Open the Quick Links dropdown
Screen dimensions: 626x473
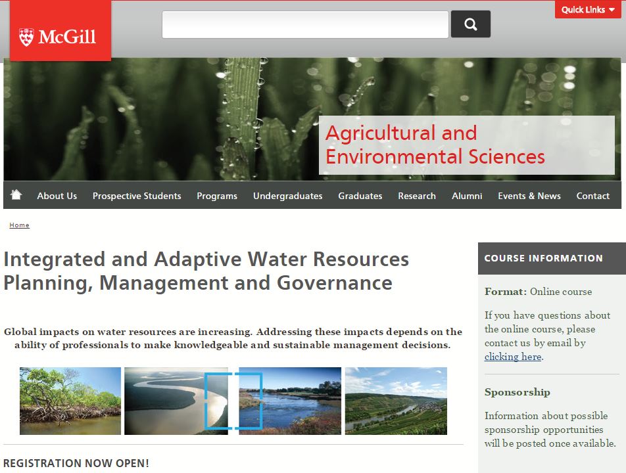point(588,10)
